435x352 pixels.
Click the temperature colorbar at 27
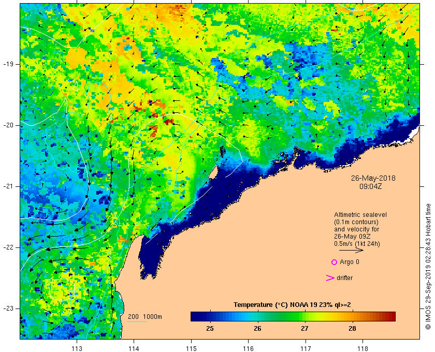305,316
